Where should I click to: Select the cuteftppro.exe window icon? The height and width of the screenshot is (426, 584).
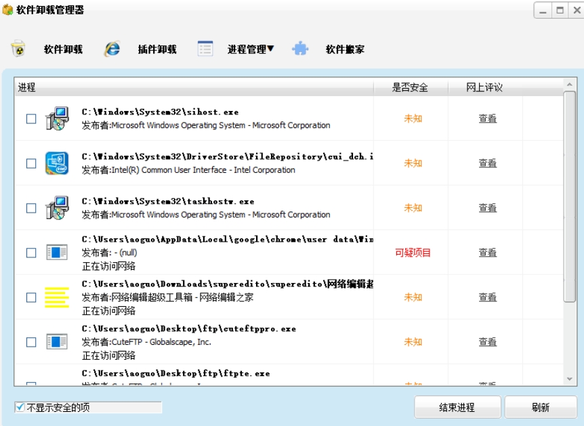pos(57,342)
